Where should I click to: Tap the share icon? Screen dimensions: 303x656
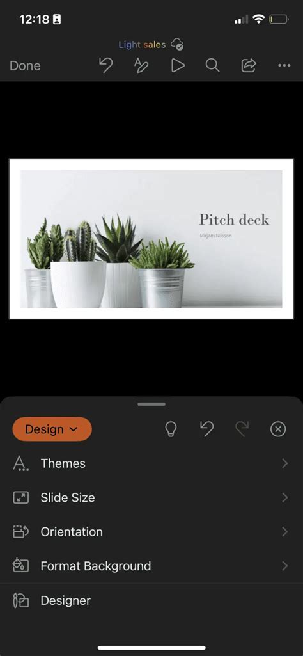249,65
